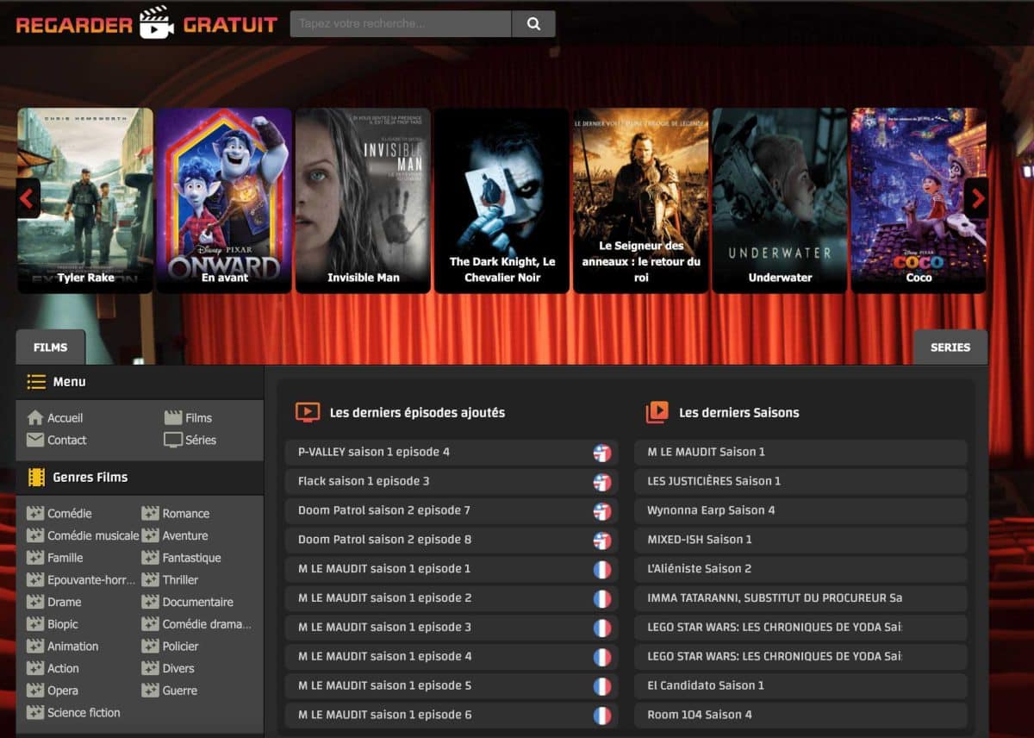Click the clapperboard icon beside Comédie genre
Viewport: 1034px width, 738px height.
coord(35,513)
